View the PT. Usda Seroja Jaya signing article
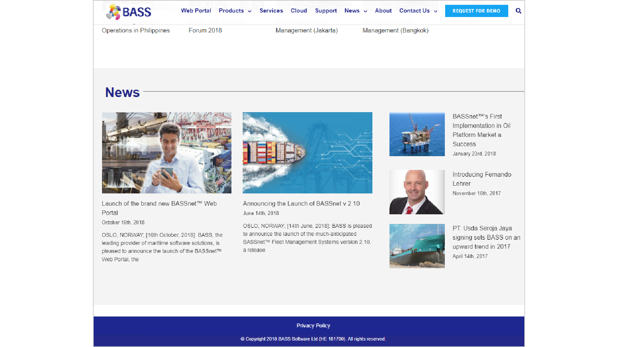This screenshot has width=618, height=347. click(x=486, y=237)
